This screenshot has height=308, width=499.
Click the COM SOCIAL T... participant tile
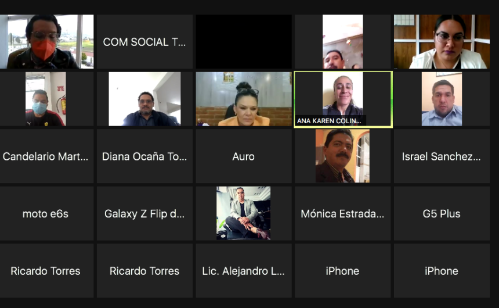click(x=144, y=41)
